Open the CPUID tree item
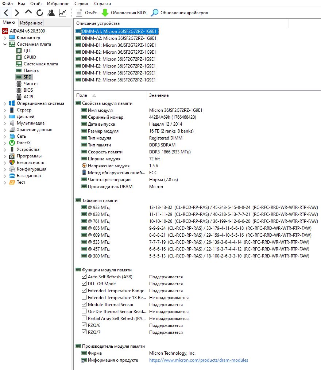Viewport: 321px width, 370px height. pyautogui.click(x=30, y=57)
